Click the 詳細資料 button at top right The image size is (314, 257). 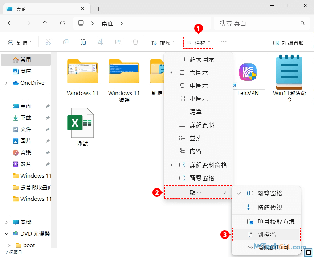click(289, 42)
